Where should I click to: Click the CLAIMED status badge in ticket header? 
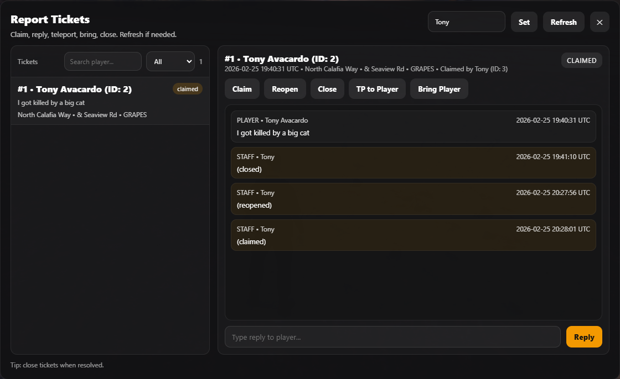pos(581,60)
